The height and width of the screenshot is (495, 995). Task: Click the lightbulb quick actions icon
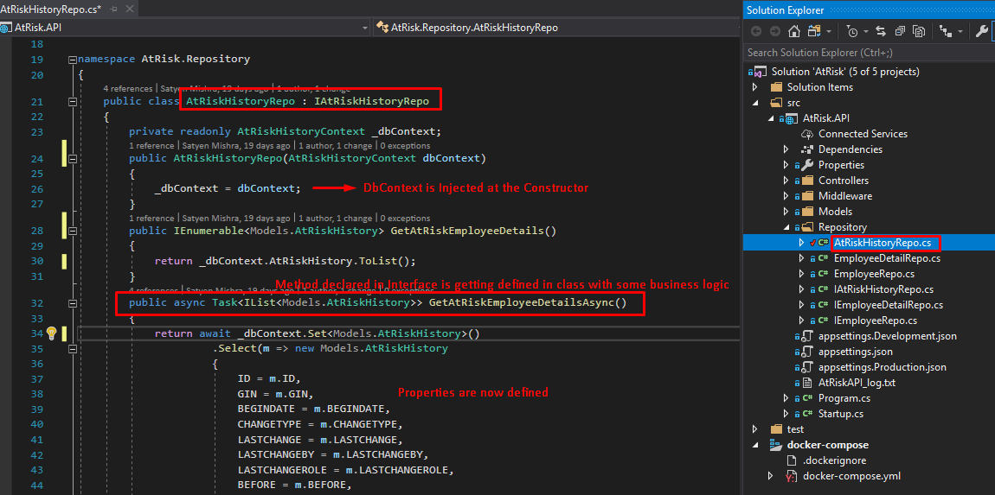(x=51, y=333)
